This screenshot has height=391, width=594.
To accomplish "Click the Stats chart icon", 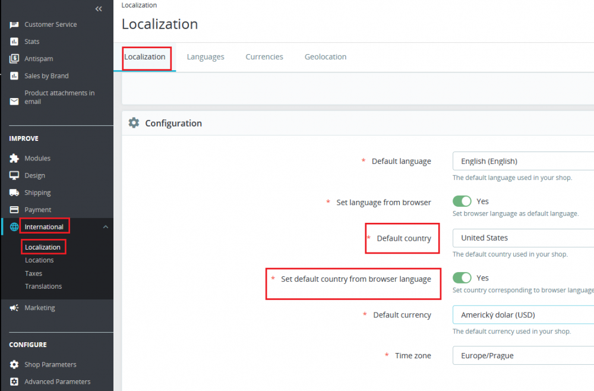I will tap(14, 42).
